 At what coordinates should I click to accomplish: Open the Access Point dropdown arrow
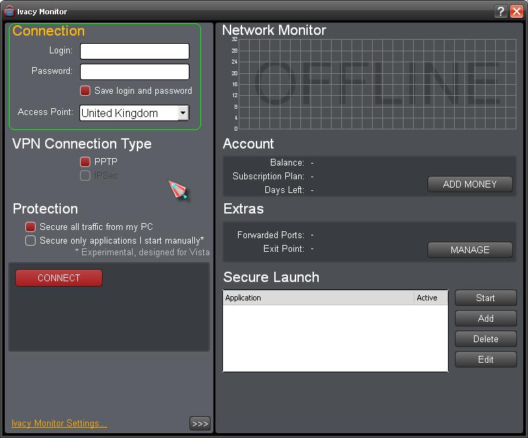coord(183,113)
